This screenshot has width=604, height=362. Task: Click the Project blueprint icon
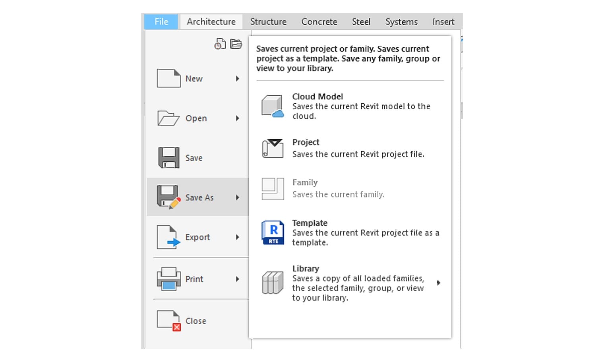273,148
